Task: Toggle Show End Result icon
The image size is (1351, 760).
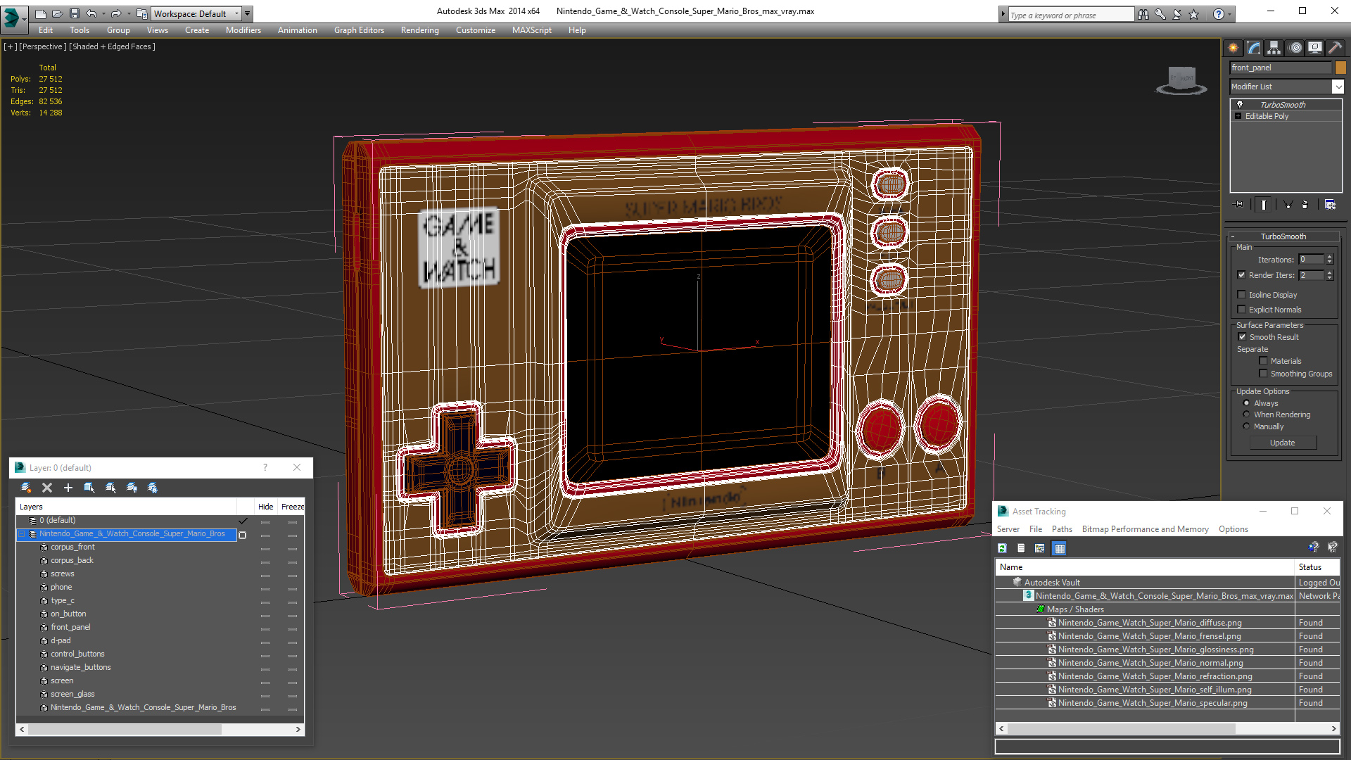Action: (x=1264, y=204)
